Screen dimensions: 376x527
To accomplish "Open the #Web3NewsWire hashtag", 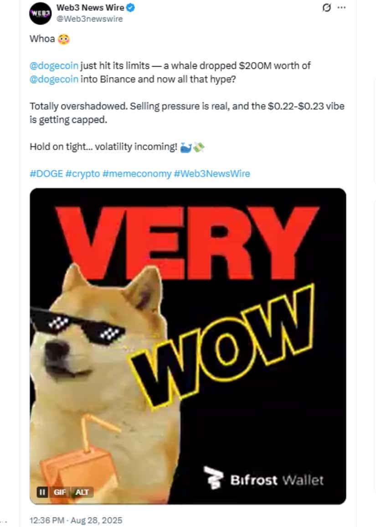I will click(x=212, y=174).
